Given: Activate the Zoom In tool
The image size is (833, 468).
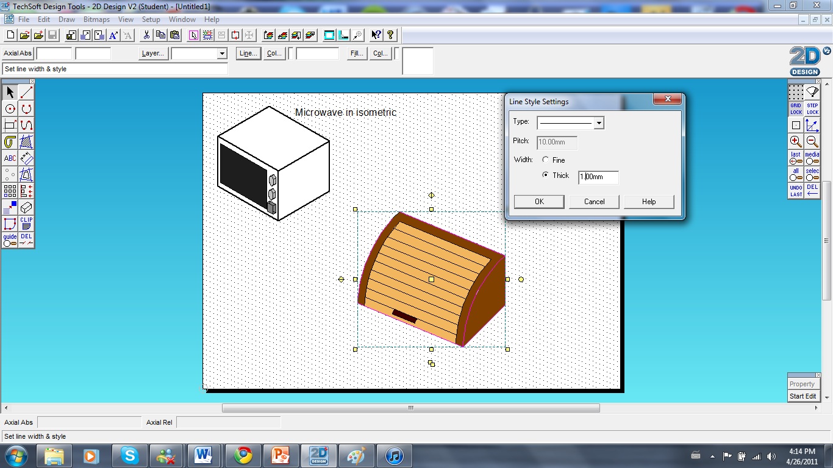Looking at the screenshot, I should click(x=796, y=141).
